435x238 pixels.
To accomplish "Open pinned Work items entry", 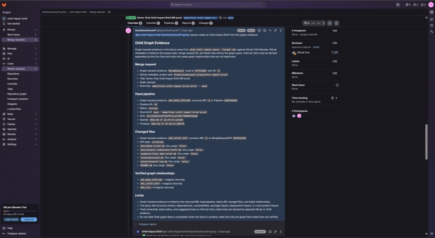I will pos(20,35).
